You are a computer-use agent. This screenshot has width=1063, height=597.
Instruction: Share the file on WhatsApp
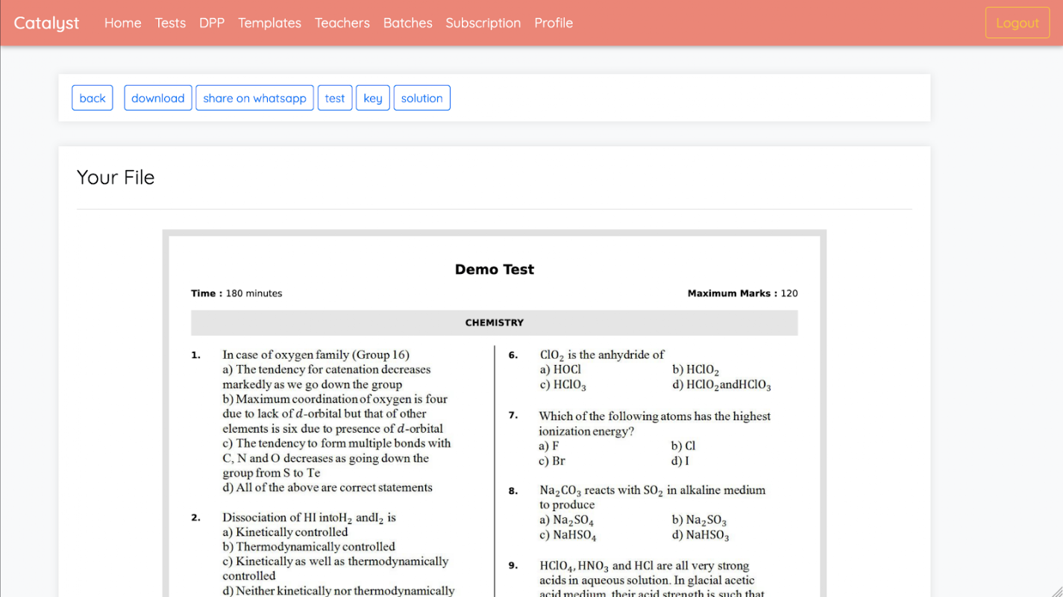[254, 98]
